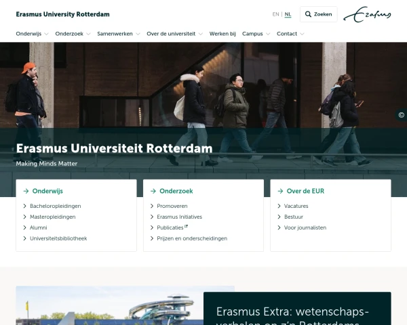Click chevron icon before Vacatures

click(279, 206)
